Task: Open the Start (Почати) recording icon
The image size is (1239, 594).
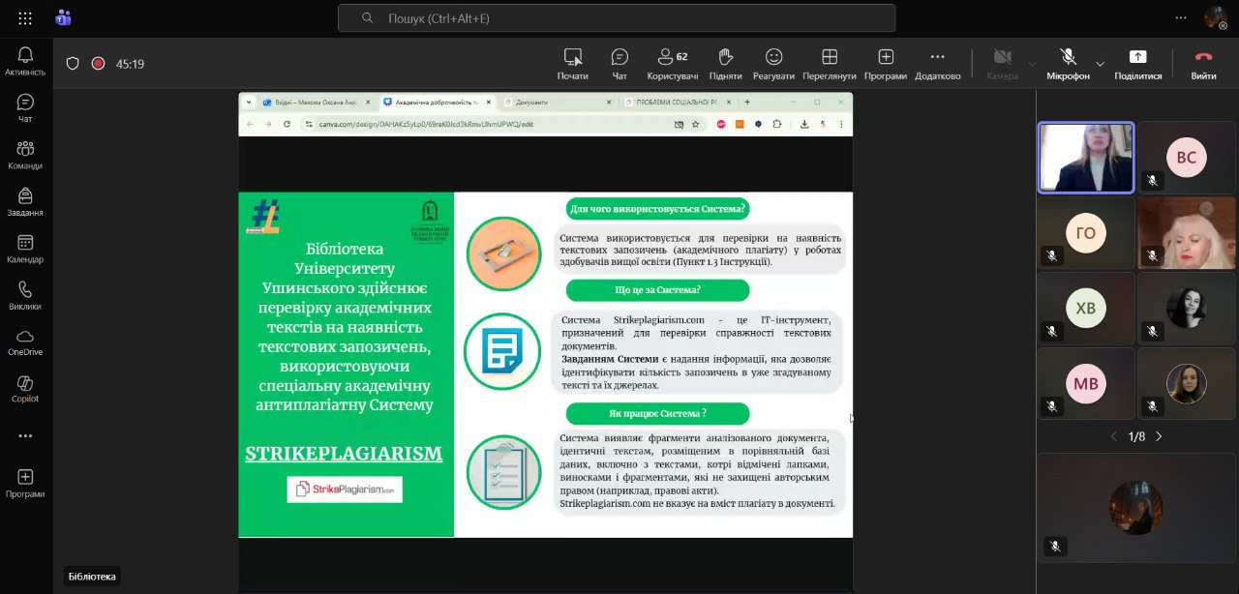Action: [572, 63]
